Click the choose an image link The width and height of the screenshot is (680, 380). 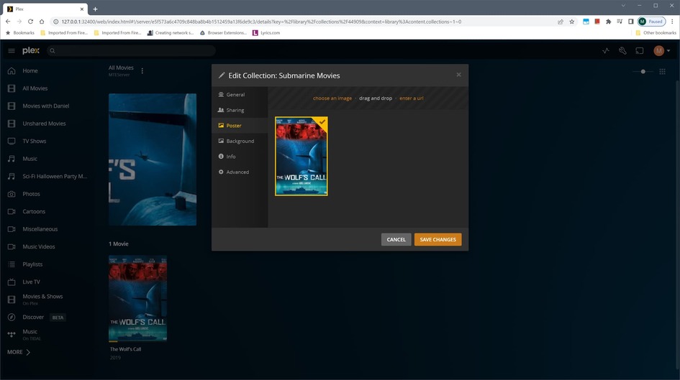(332, 98)
